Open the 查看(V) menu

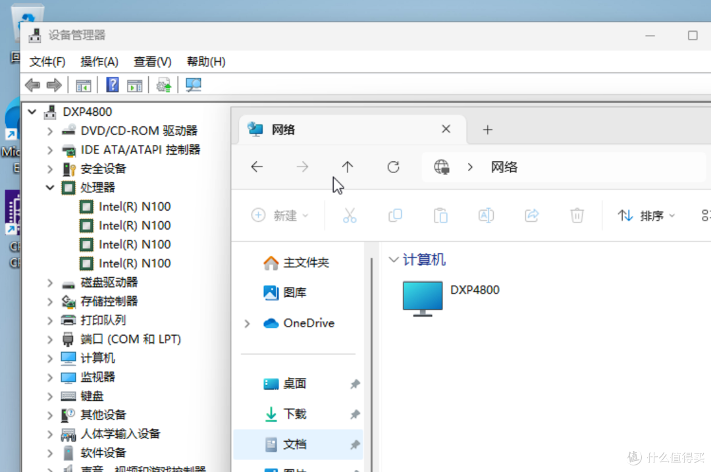(152, 61)
